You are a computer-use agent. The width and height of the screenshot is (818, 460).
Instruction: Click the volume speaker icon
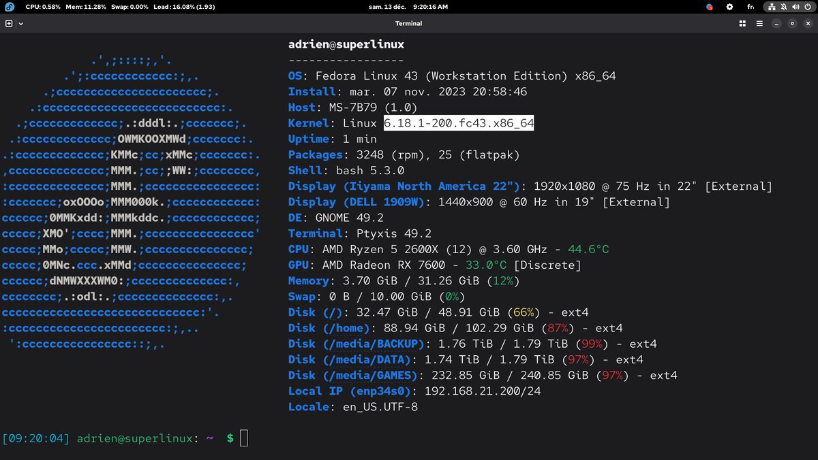[x=796, y=6]
